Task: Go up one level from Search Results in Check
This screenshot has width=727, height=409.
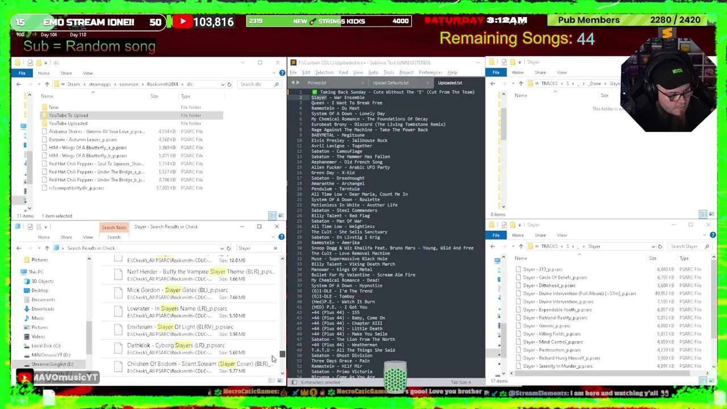Action: [x=47, y=248]
